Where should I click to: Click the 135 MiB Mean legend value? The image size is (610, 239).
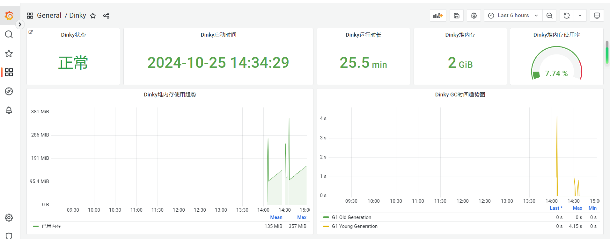[x=273, y=226]
